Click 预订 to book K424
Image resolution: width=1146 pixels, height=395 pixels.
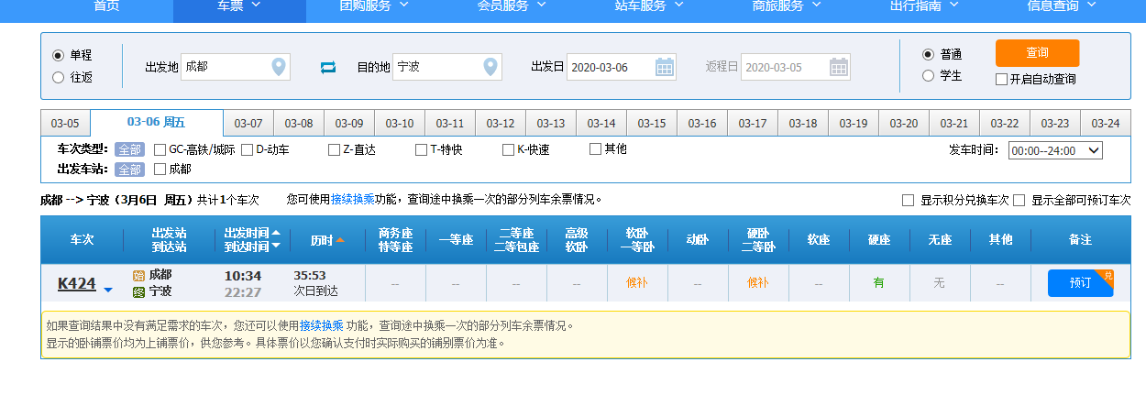[x=1080, y=283]
